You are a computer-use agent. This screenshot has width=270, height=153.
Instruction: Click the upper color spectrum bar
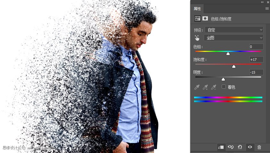tap(228, 97)
